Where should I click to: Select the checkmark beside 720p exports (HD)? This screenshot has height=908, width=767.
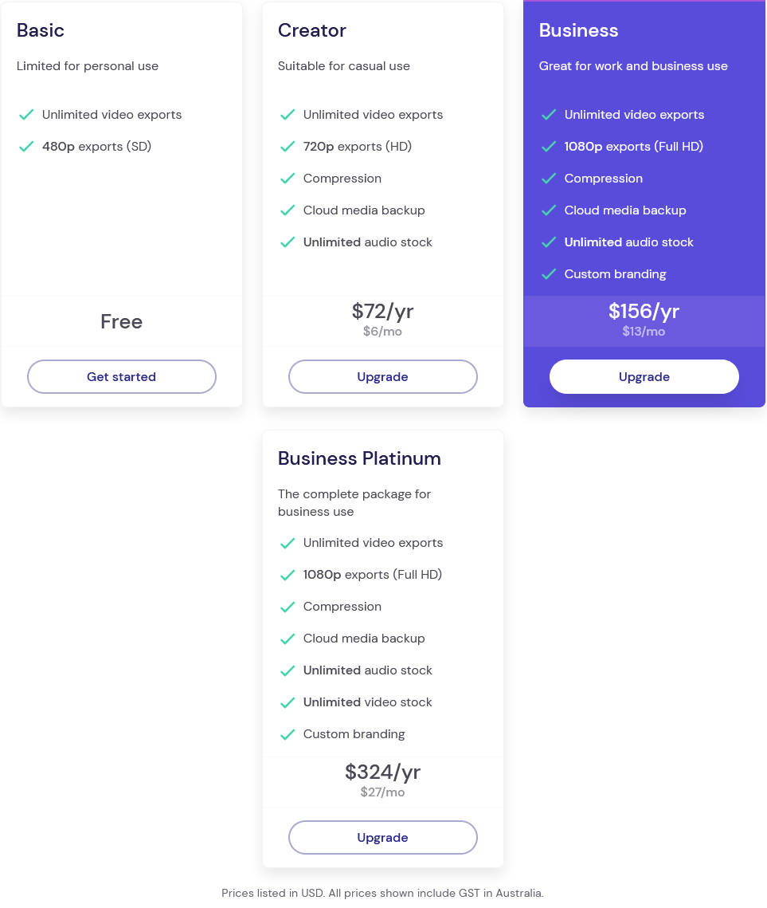288,147
